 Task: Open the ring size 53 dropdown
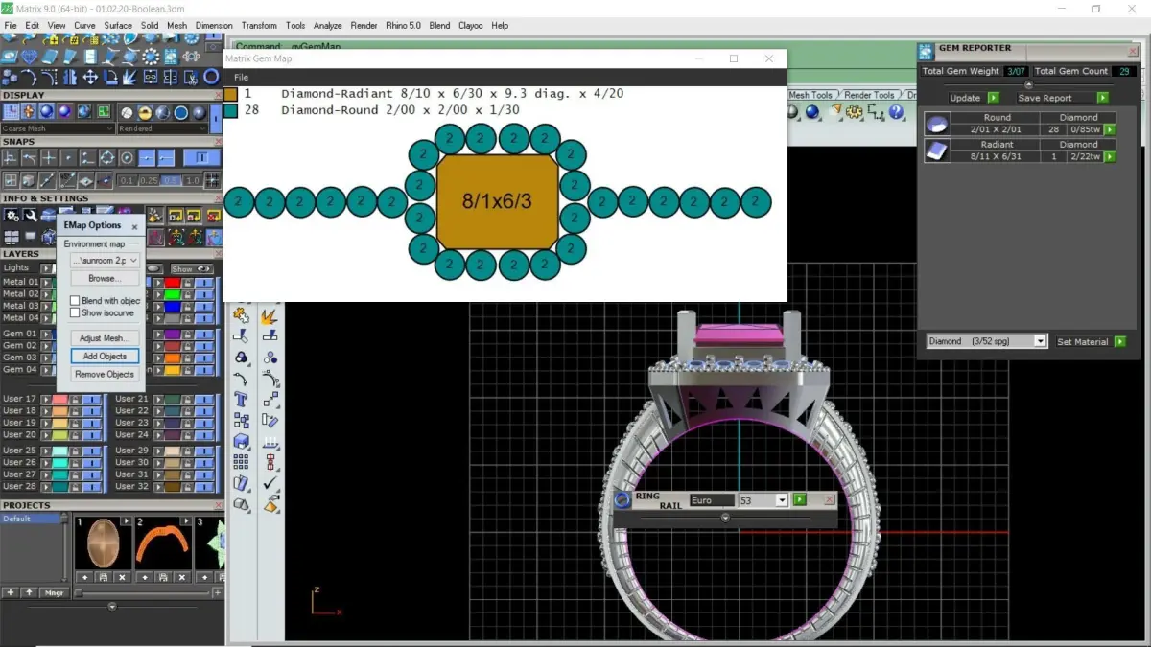coord(763,500)
